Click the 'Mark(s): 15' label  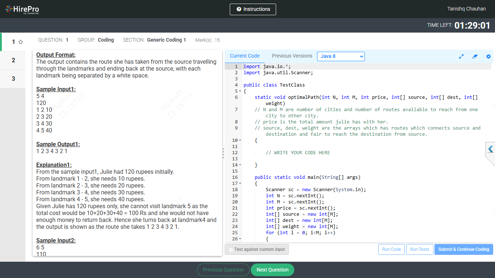[207, 40]
